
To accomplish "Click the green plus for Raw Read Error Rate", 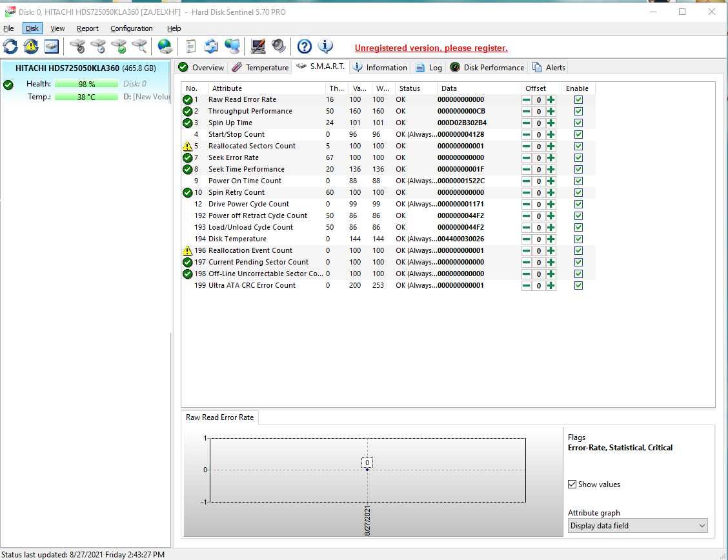I will 551,100.
